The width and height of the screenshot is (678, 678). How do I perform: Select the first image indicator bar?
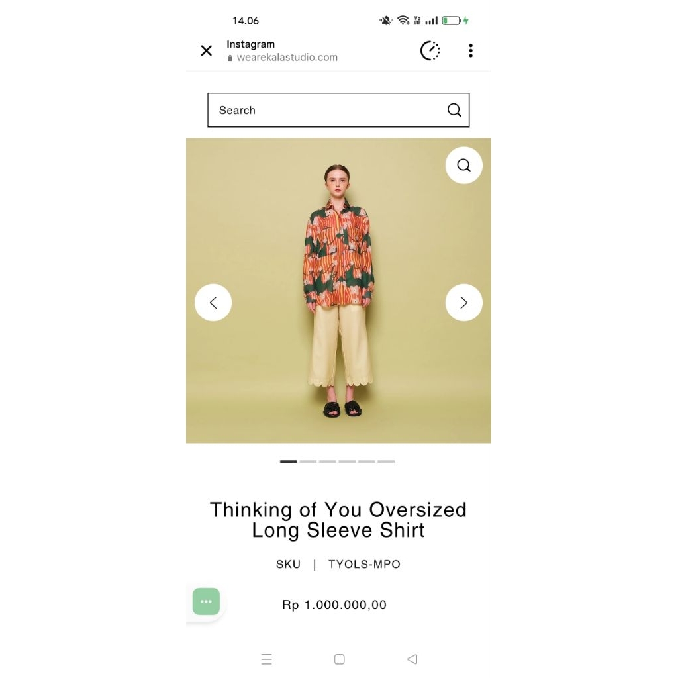[x=289, y=461]
